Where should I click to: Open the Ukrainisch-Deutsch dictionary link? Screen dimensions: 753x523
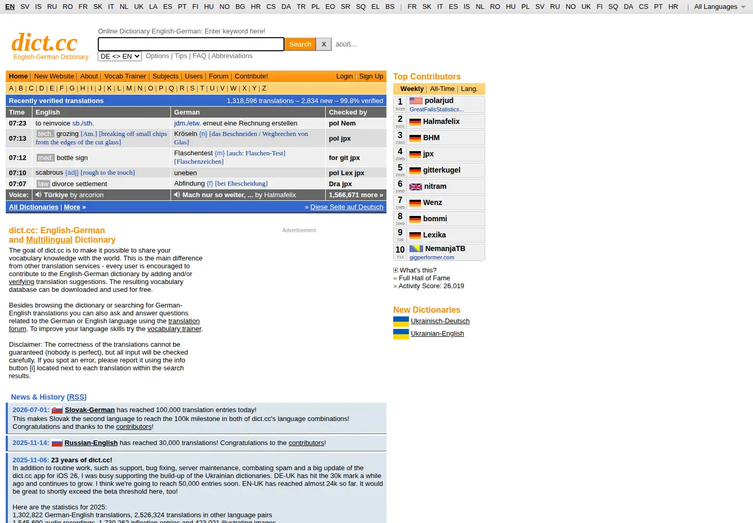(x=440, y=321)
